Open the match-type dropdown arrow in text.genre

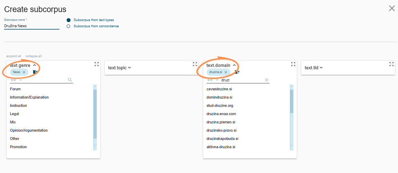21,80
